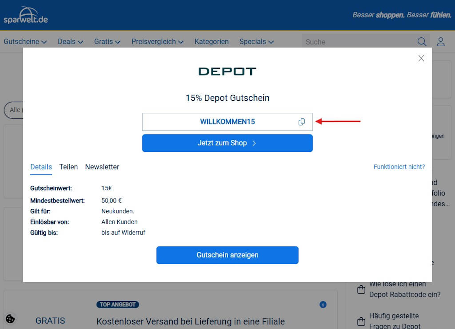Viewport: 455px width, 329px height.
Task: Click the DEPOT logo in the popup
Action: pyautogui.click(x=227, y=71)
